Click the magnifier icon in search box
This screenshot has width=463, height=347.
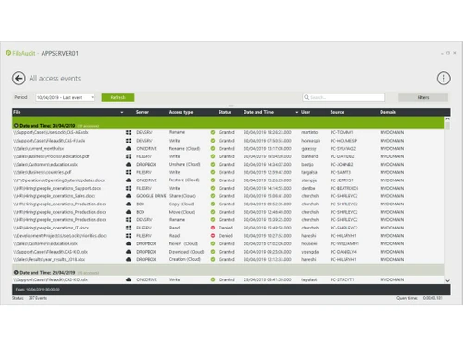307,97
